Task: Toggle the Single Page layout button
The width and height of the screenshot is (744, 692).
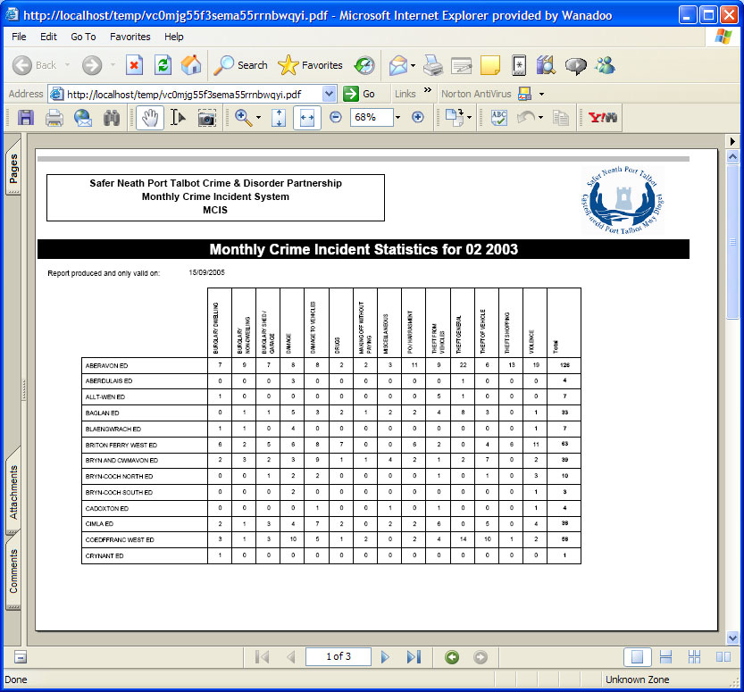Action: (637, 657)
